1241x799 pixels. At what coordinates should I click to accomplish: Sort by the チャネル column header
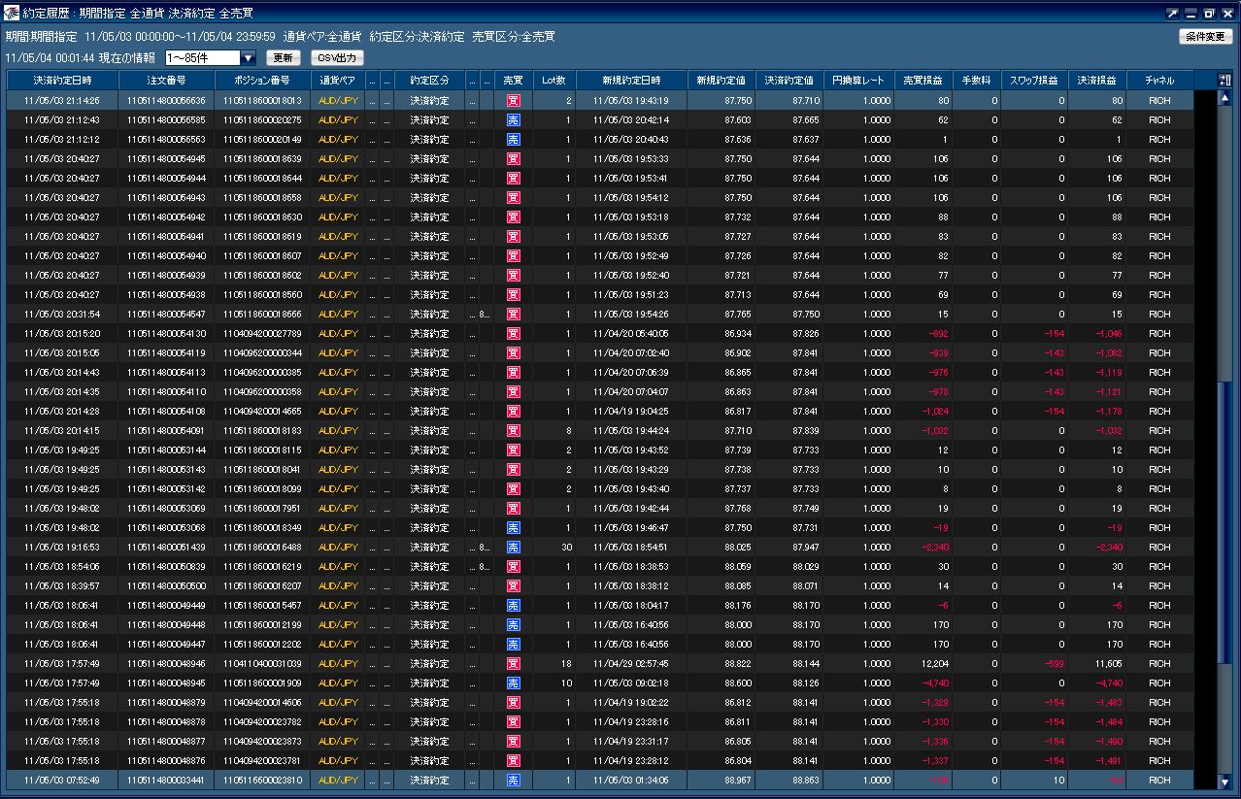(x=1159, y=81)
